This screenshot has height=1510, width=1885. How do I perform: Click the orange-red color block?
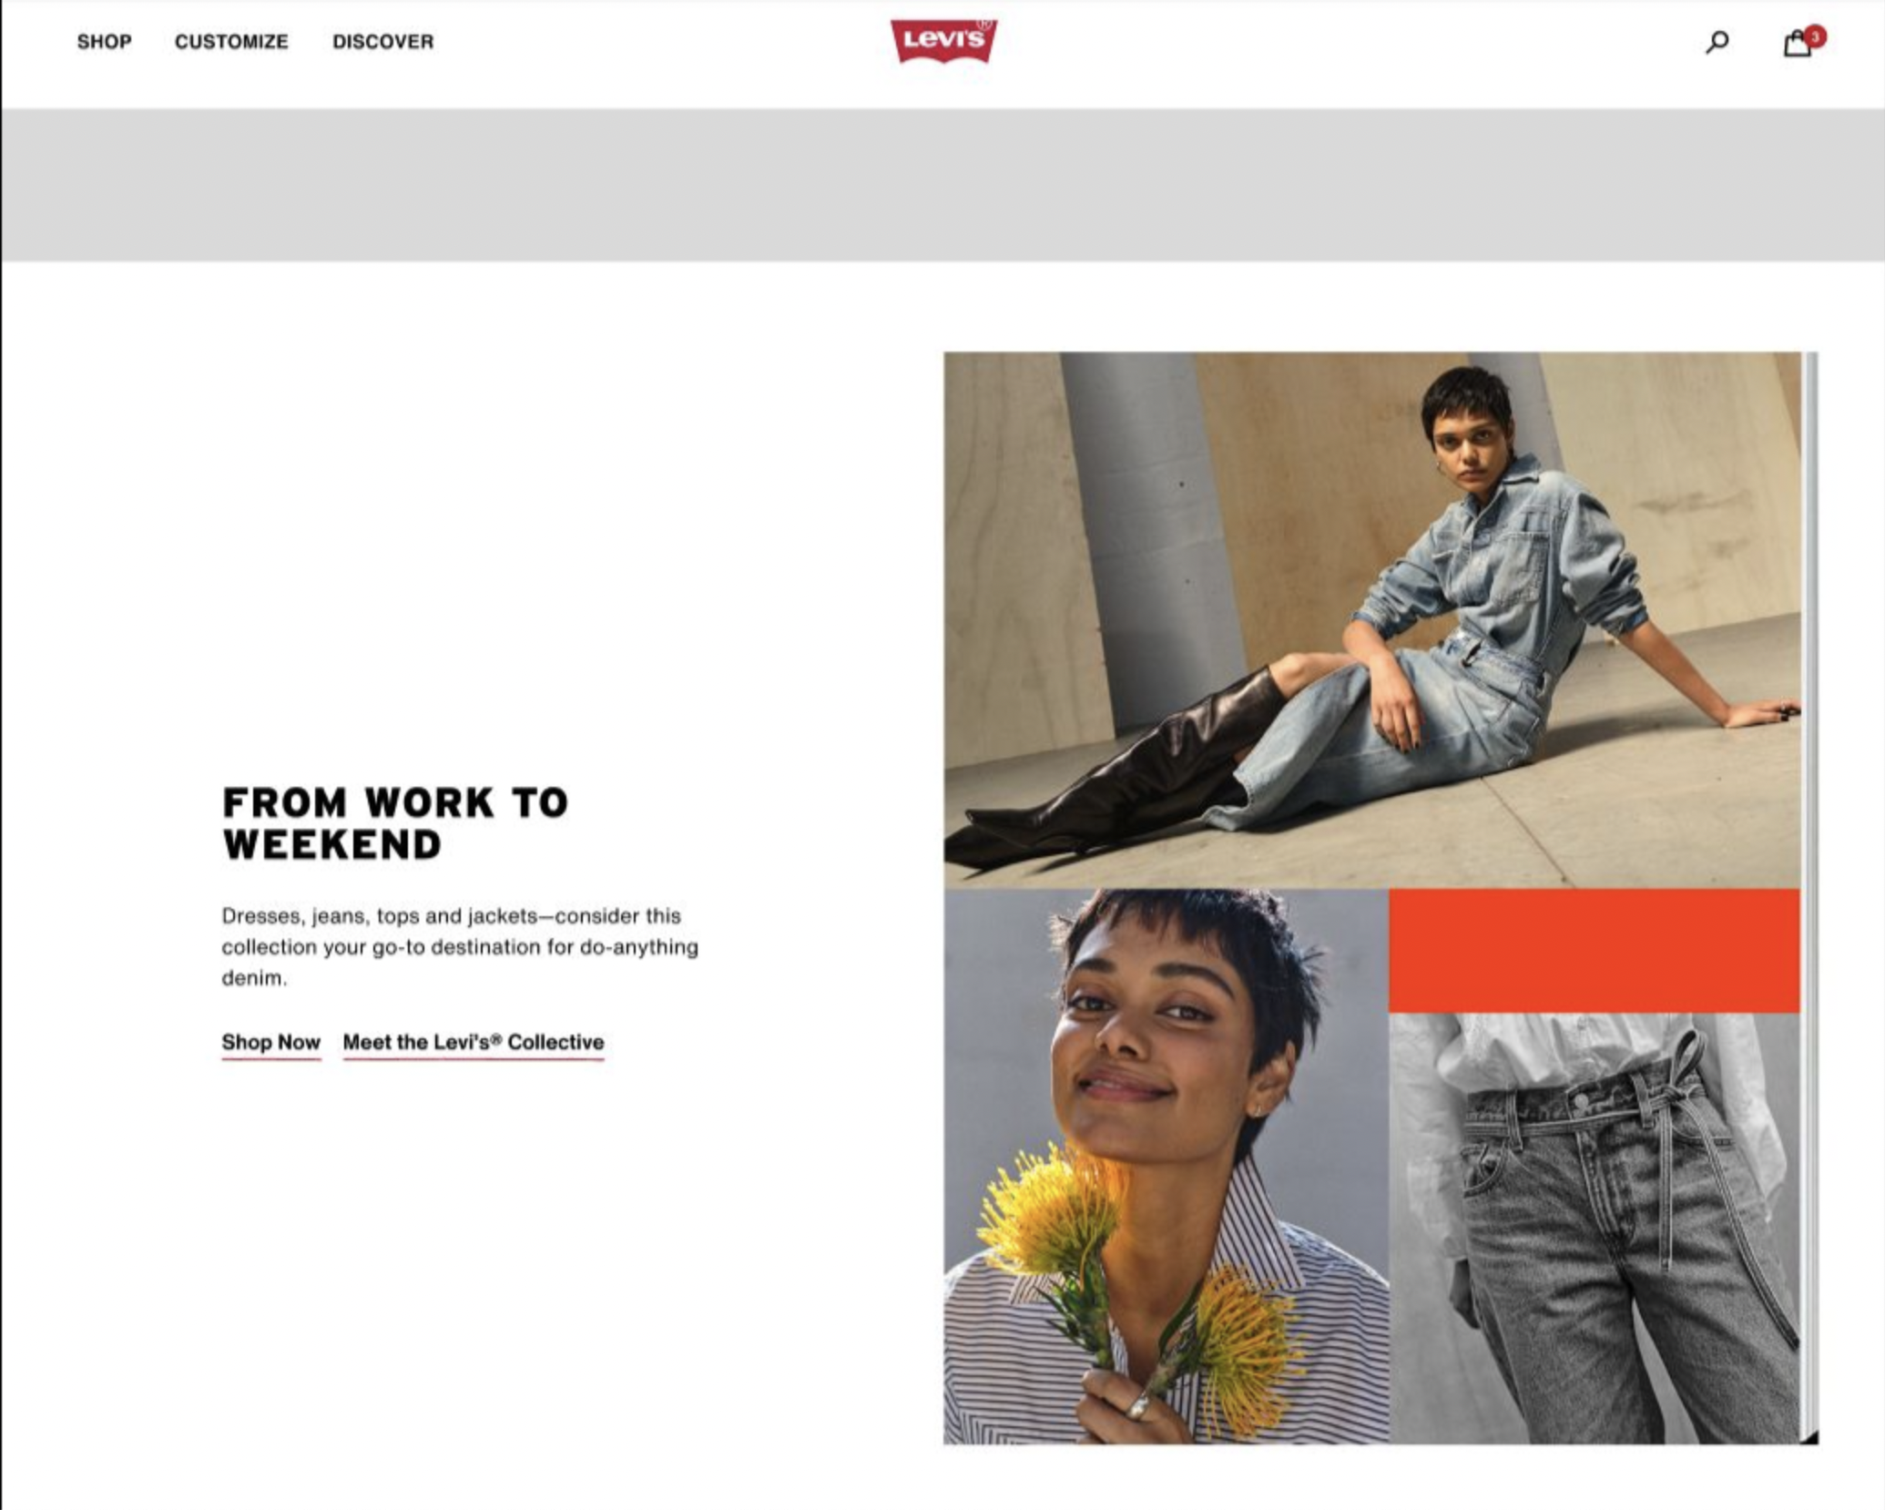(x=1595, y=951)
